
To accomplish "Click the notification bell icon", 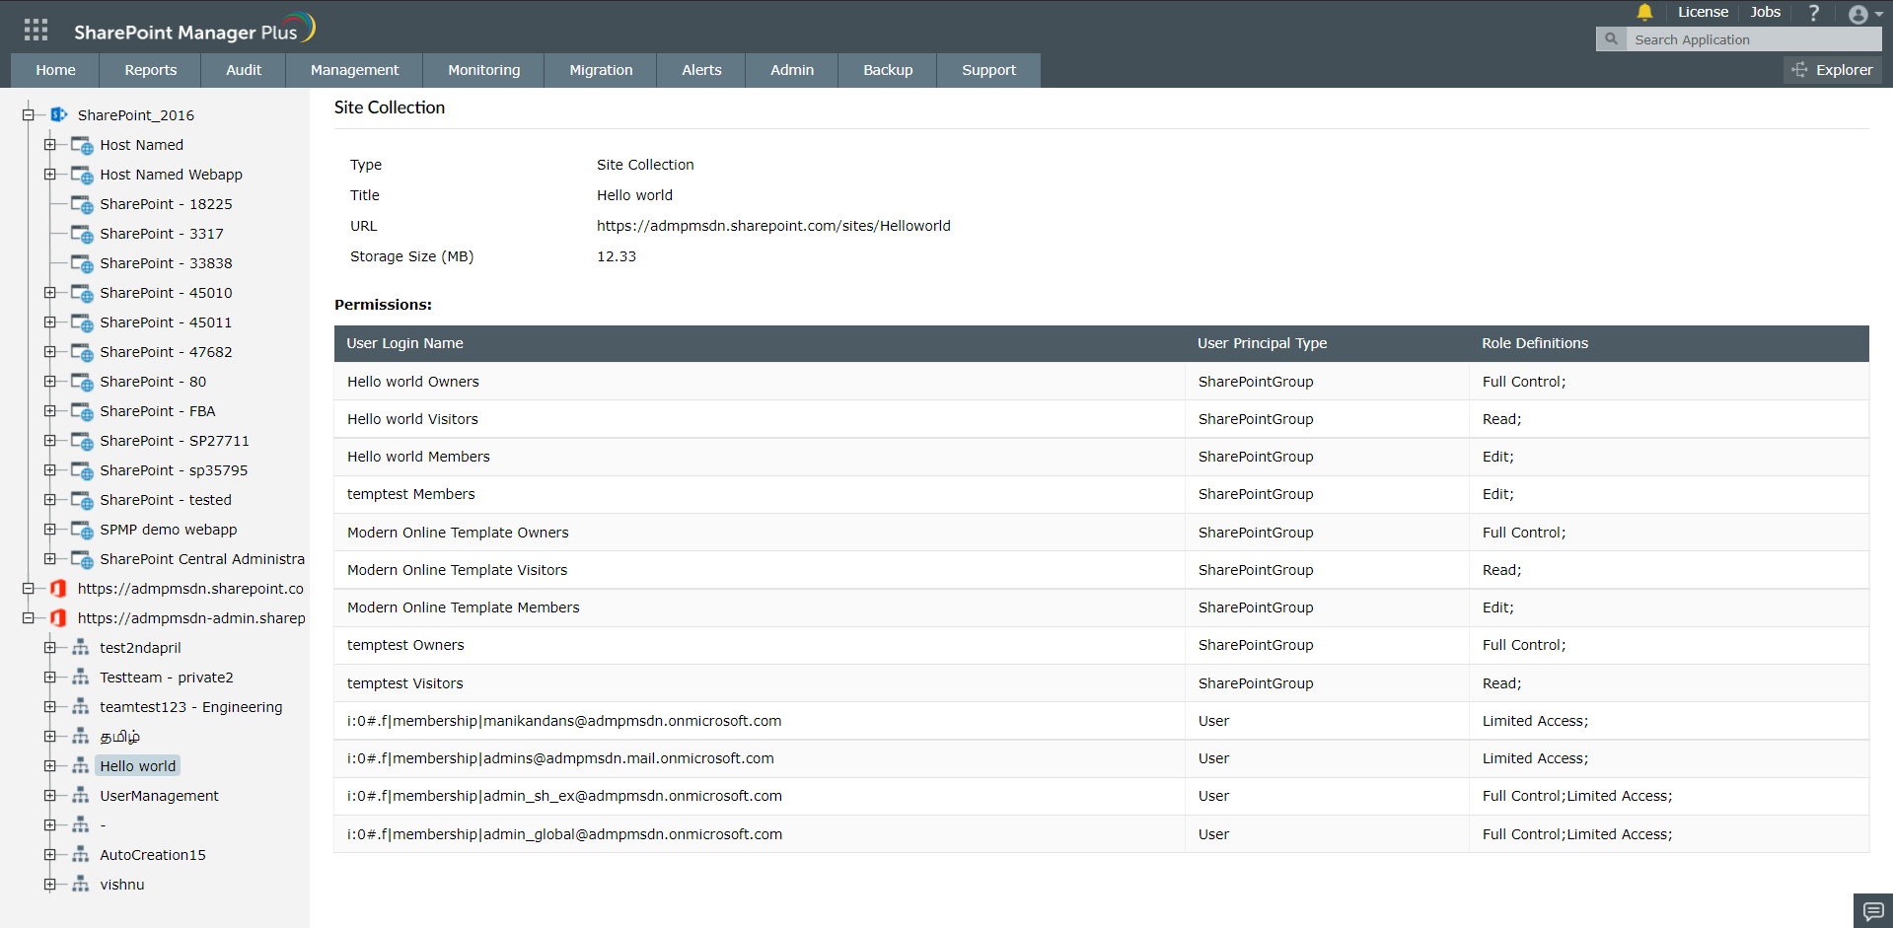I will point(1644,12).
